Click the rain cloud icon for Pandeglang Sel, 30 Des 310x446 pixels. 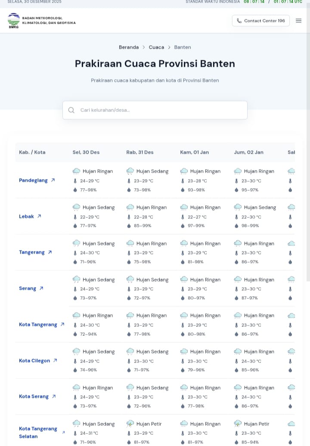tap(76, 171)
